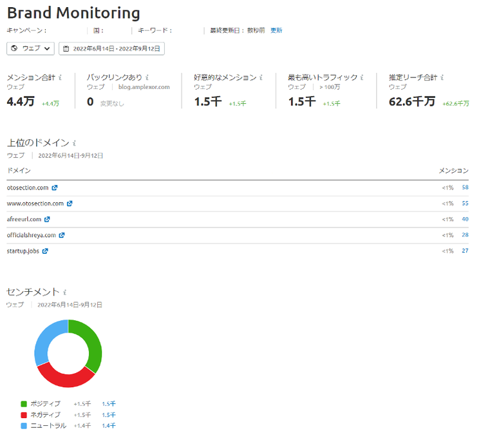The height and width of the screenshot is (433, 483).
Task: Click the blog.amplexor.com label
Action: click(x=144, y=87)
